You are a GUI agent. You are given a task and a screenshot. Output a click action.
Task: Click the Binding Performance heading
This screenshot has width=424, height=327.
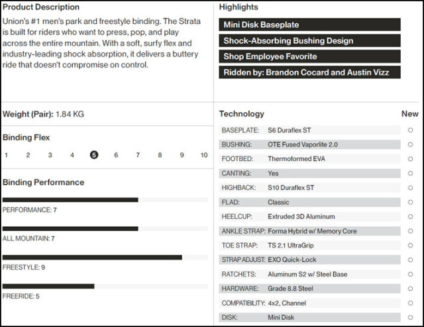(x=43, y=182)
